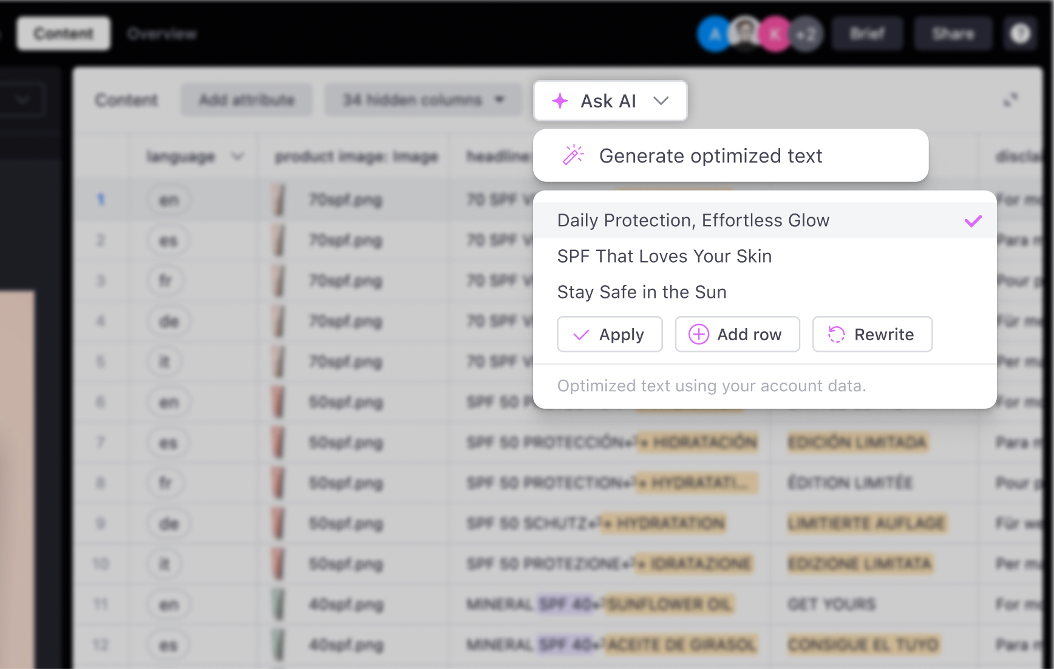Select Generate optimized text option

730,155
